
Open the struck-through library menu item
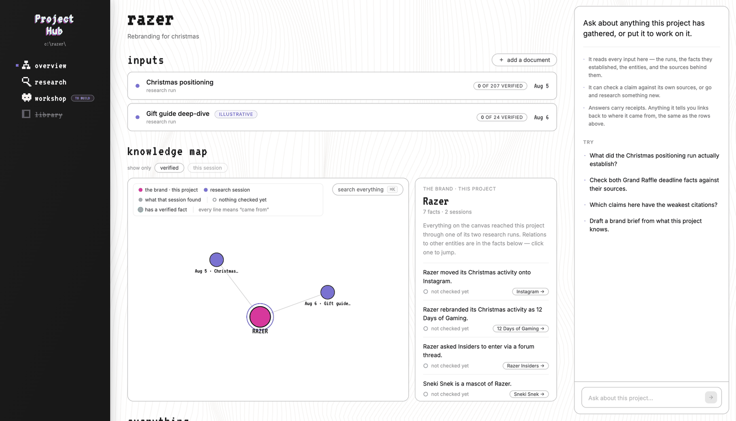[x=48, y=114]
